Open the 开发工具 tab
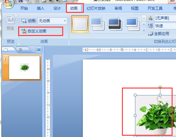Viewport: 176px width, 137px height. pyautogui.click(x=155, y=8)
